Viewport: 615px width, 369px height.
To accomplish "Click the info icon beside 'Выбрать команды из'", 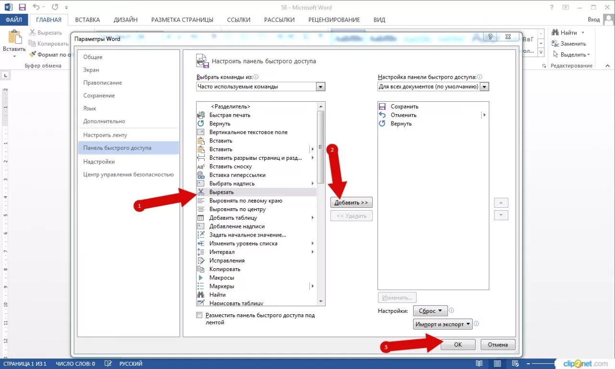I will [256, 77].
